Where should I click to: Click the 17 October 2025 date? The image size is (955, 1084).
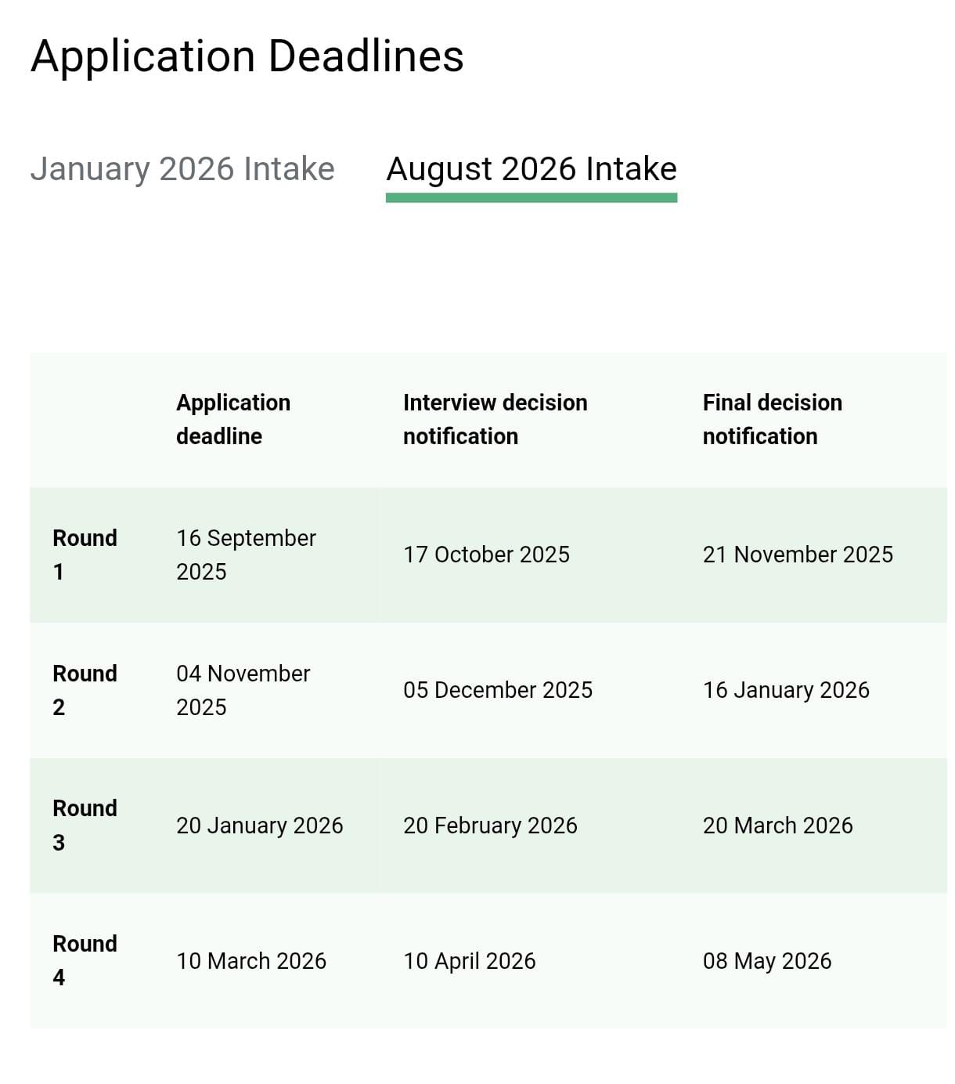pos(486,555)
